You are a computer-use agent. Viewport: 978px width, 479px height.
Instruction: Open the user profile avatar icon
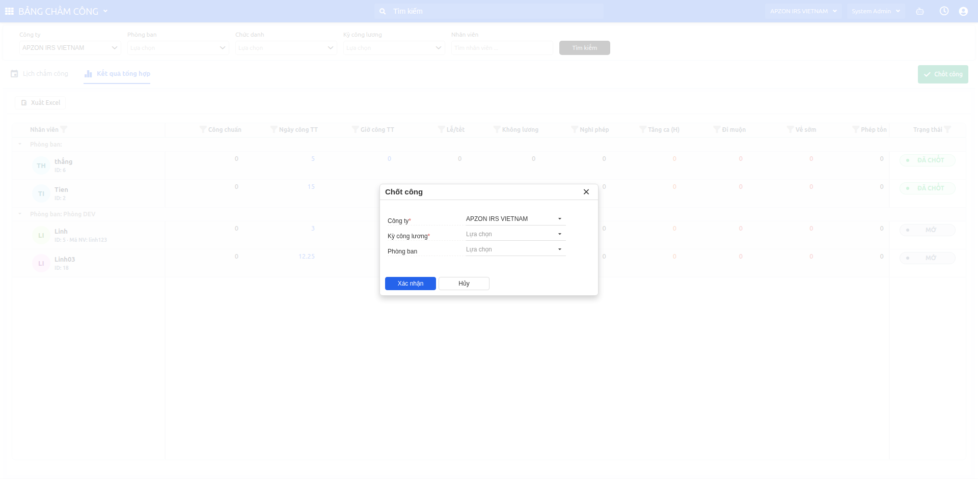point(963,11)
